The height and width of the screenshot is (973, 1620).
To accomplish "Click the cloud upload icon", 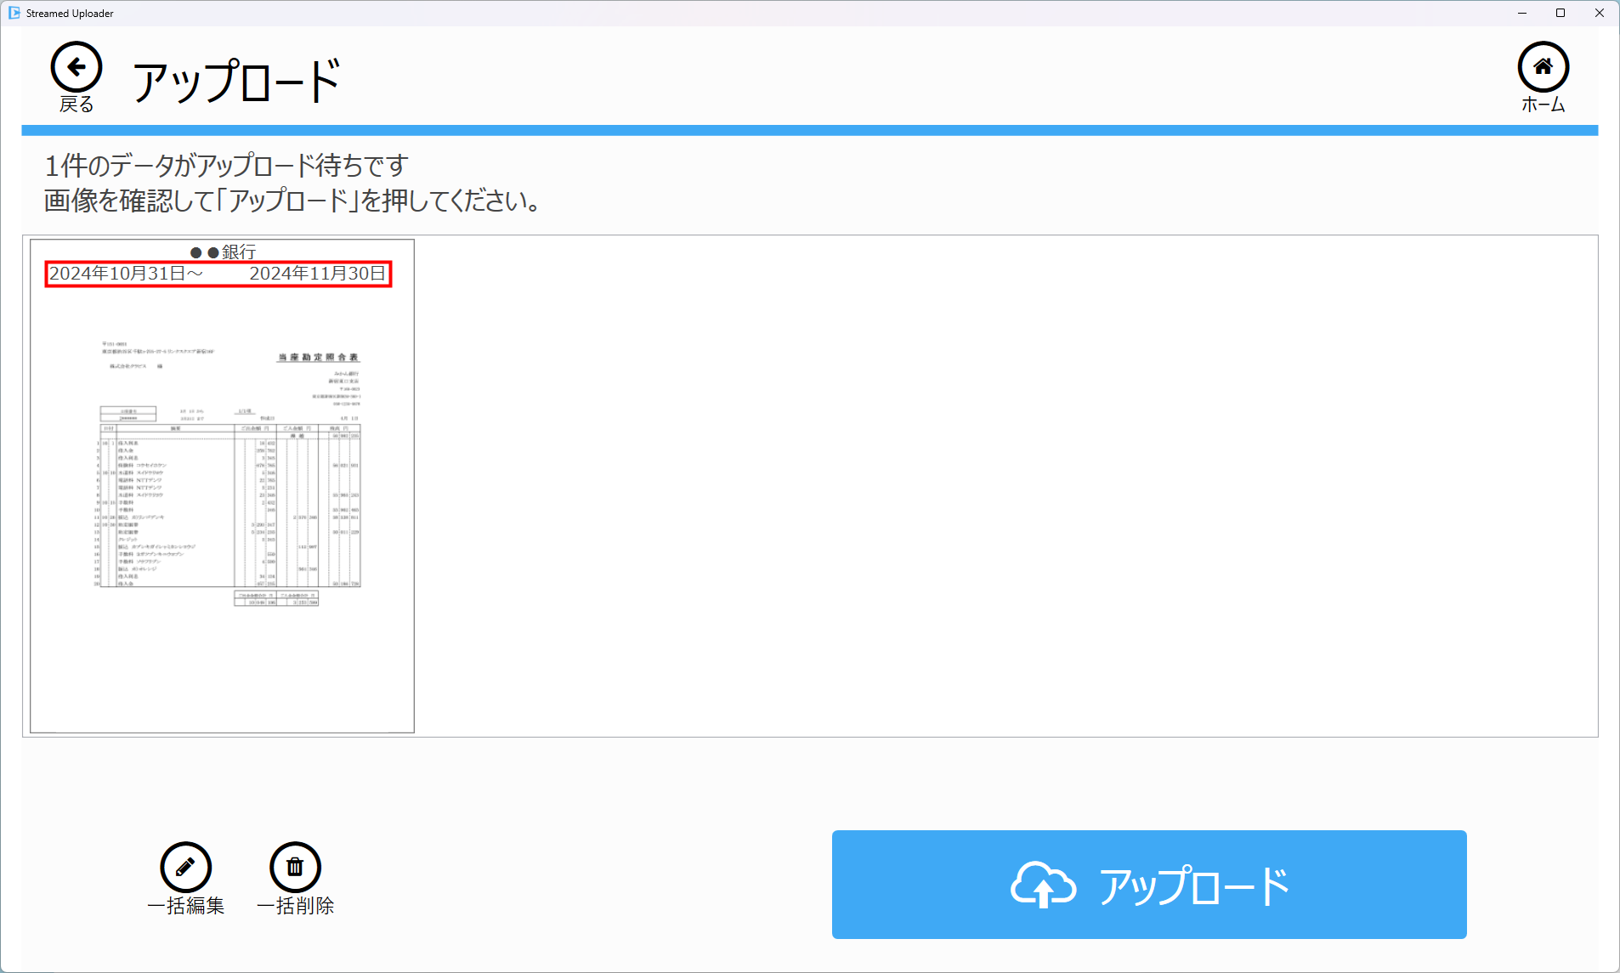I will click(x=1043, y=885).
